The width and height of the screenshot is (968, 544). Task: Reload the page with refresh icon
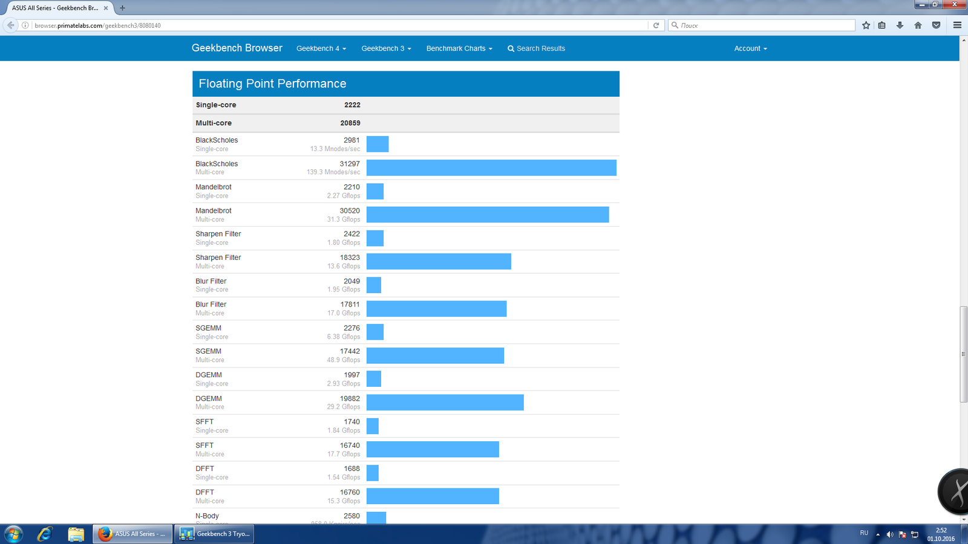pos(656,25)
